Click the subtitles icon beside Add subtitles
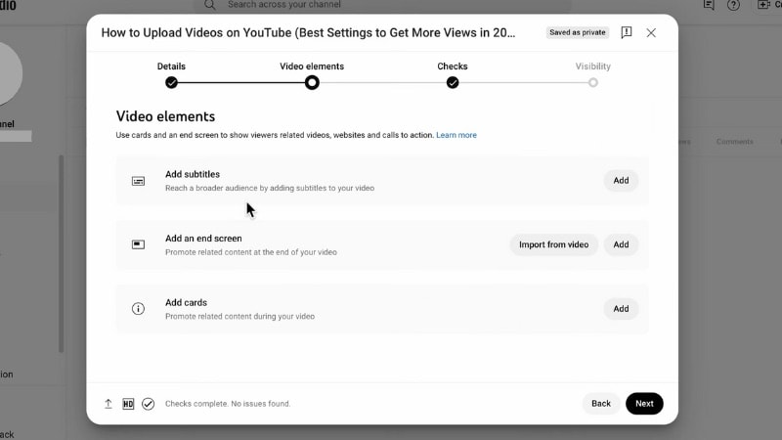782x440 pixels. click(x=138, y=181)
